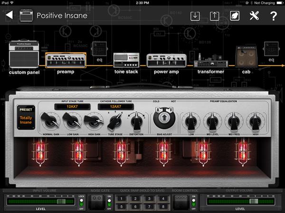Select the power amp module
This screenshot has width=285, height=213.
point(166,61)
